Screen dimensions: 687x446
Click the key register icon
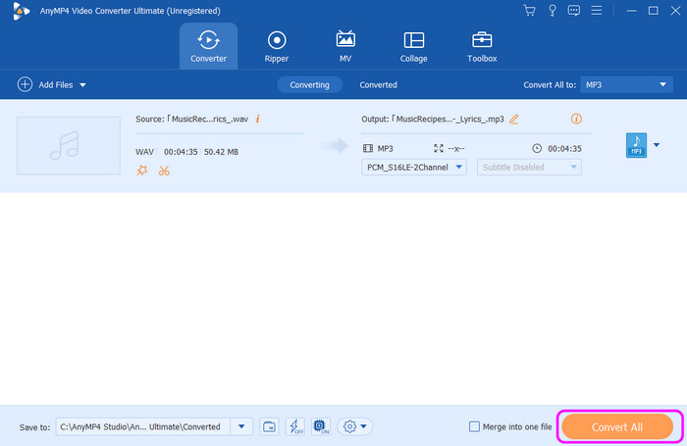pos(552,11)
